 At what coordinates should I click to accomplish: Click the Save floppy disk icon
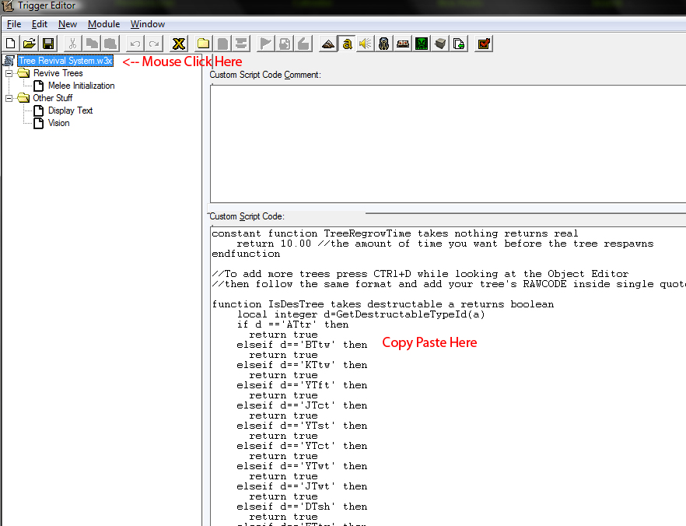point(48,44)
